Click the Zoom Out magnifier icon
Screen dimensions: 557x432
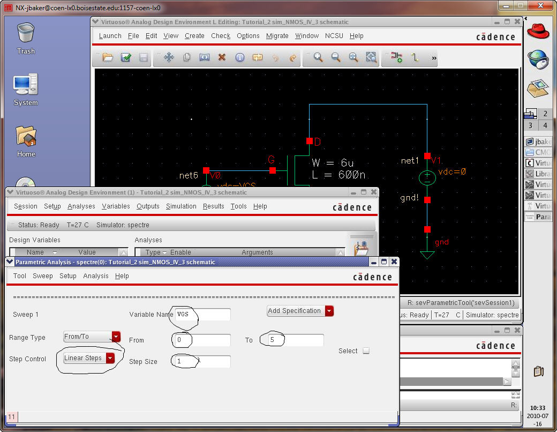point(336,57)
